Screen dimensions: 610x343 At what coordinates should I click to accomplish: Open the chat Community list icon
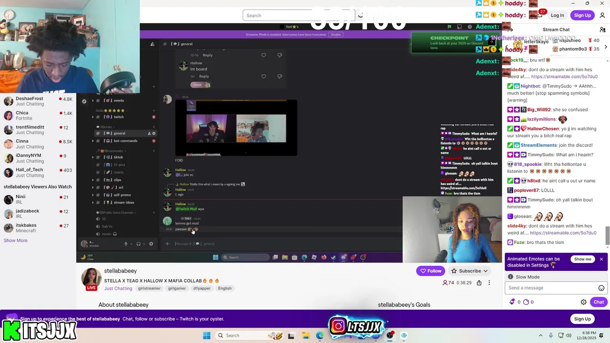[x=602, y=30]
